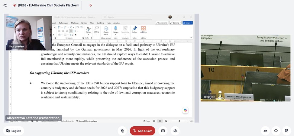Open the chat bubble icon
Image resolution: width=294 pixels, height=136 pixels.
click(276, 131)
